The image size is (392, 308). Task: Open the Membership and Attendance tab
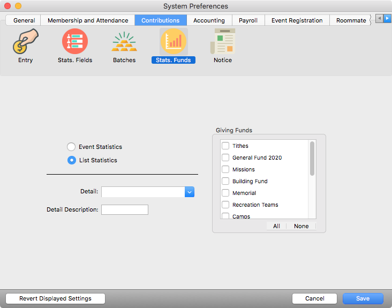pyautogui.click(x=88, y=20)
